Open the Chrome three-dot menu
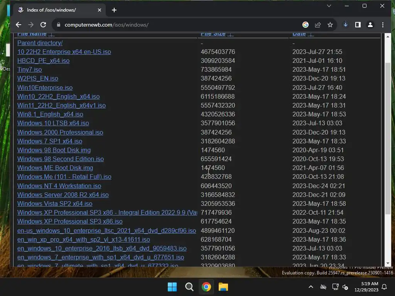395x296 pixels. tap(383, 25)
